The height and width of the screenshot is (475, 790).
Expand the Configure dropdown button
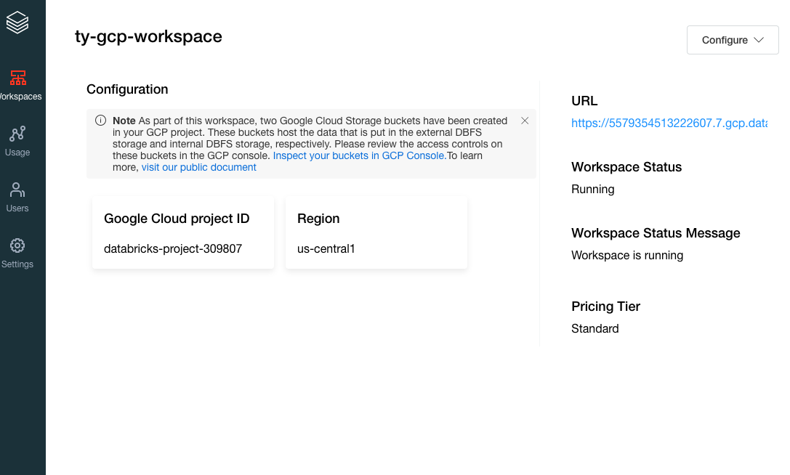(733, 40)
